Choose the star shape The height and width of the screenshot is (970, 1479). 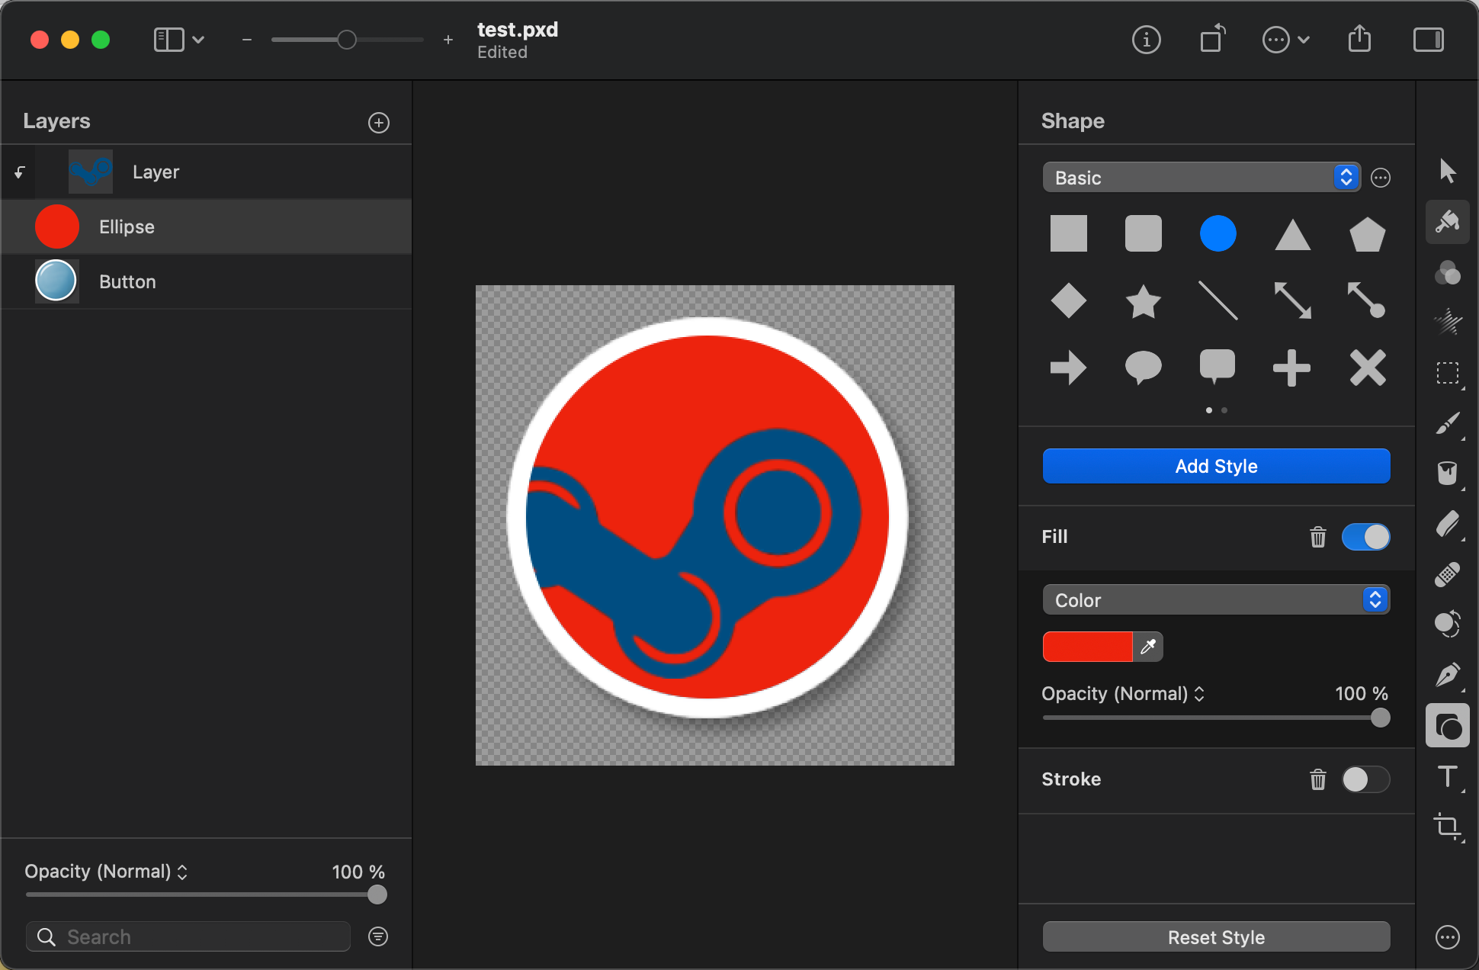[1144, 300]
